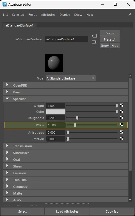Image resolution: width=135 pixels, height=216 pixels.
Task: Click the pin icon in menu bar
Action: click(129, 15)
